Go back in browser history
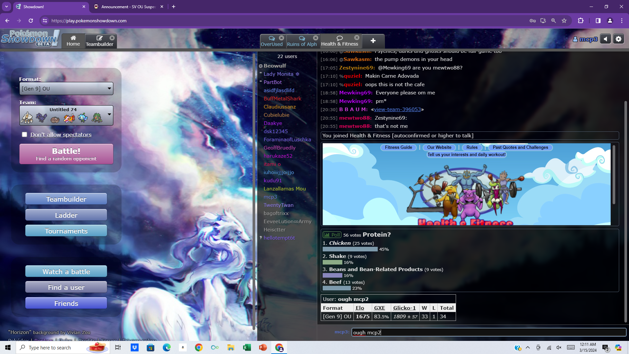 pos(7,21)
